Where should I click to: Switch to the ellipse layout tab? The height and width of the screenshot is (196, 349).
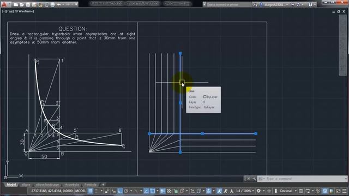[x=26, y=185]
